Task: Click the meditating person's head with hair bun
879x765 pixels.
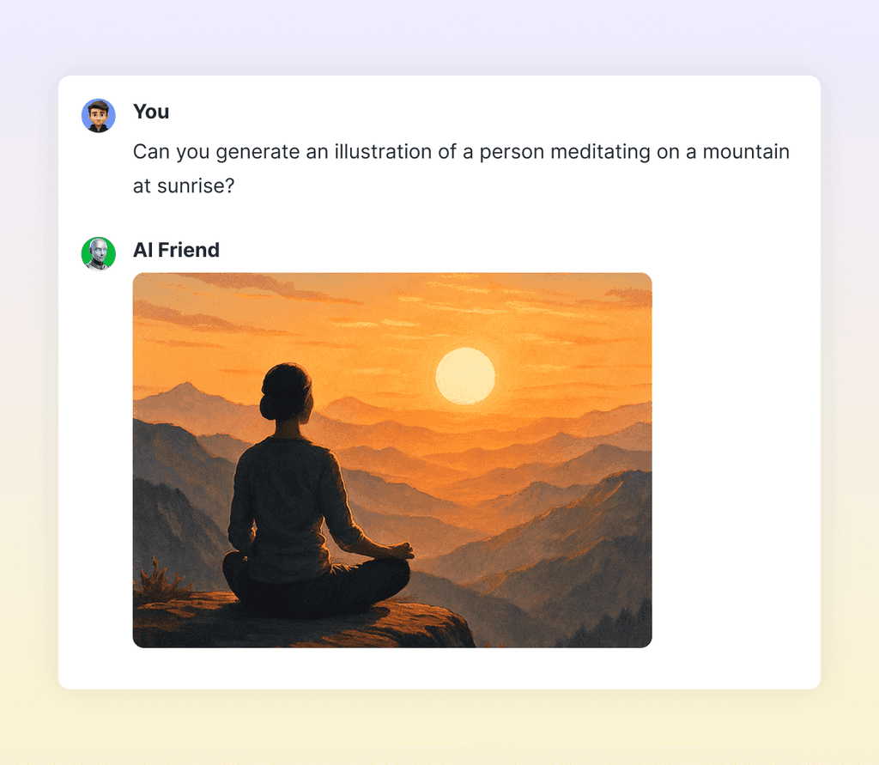Action: [x=287, y=391]
